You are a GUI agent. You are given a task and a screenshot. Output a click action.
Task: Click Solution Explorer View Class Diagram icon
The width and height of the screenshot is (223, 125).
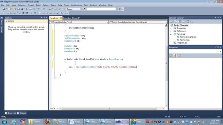click(x=191, y=22)
